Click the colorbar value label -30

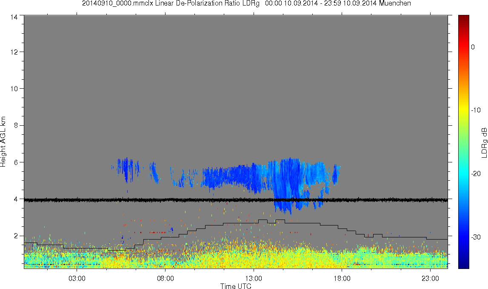pos(476,237)
